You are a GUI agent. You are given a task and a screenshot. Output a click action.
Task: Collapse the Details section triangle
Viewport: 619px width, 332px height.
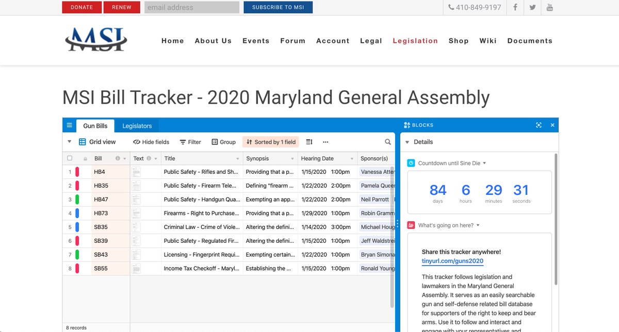407,142
